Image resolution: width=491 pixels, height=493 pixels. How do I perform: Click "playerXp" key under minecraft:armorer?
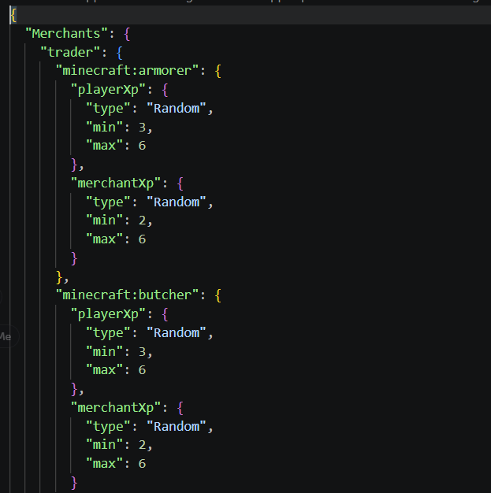[x=108, y=90]
